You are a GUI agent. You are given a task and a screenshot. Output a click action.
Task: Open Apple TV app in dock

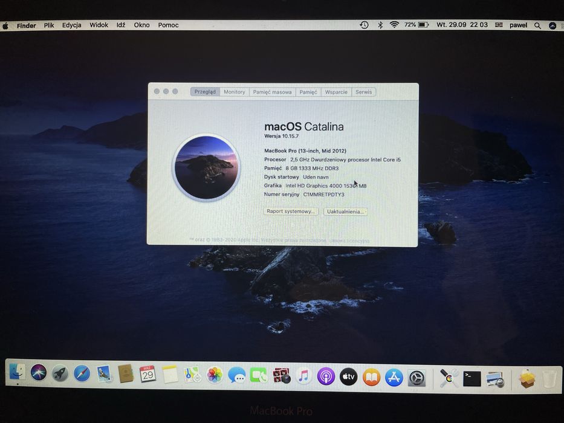[x=349, y=377]
